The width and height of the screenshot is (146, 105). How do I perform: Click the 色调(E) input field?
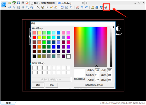(x=97, y=70)
